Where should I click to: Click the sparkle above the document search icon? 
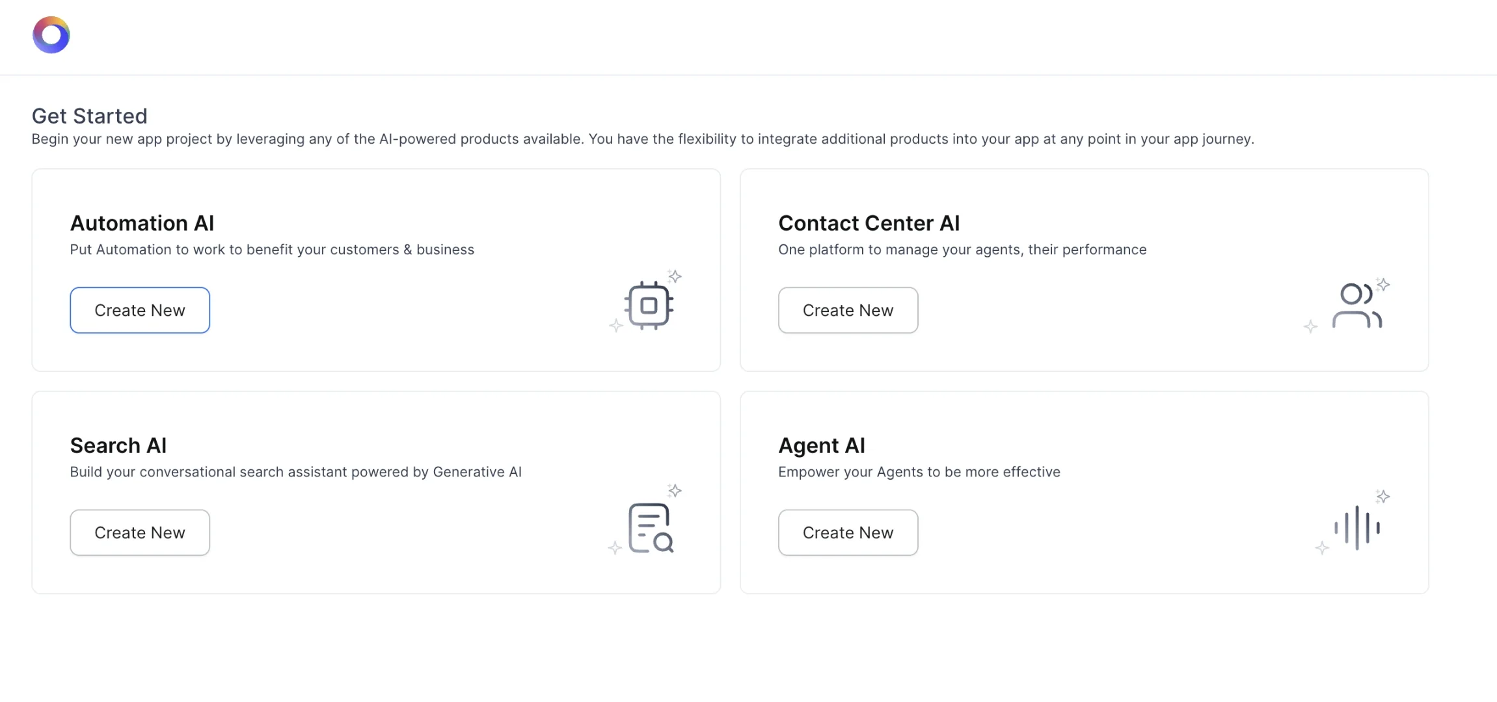pos(675,490)
